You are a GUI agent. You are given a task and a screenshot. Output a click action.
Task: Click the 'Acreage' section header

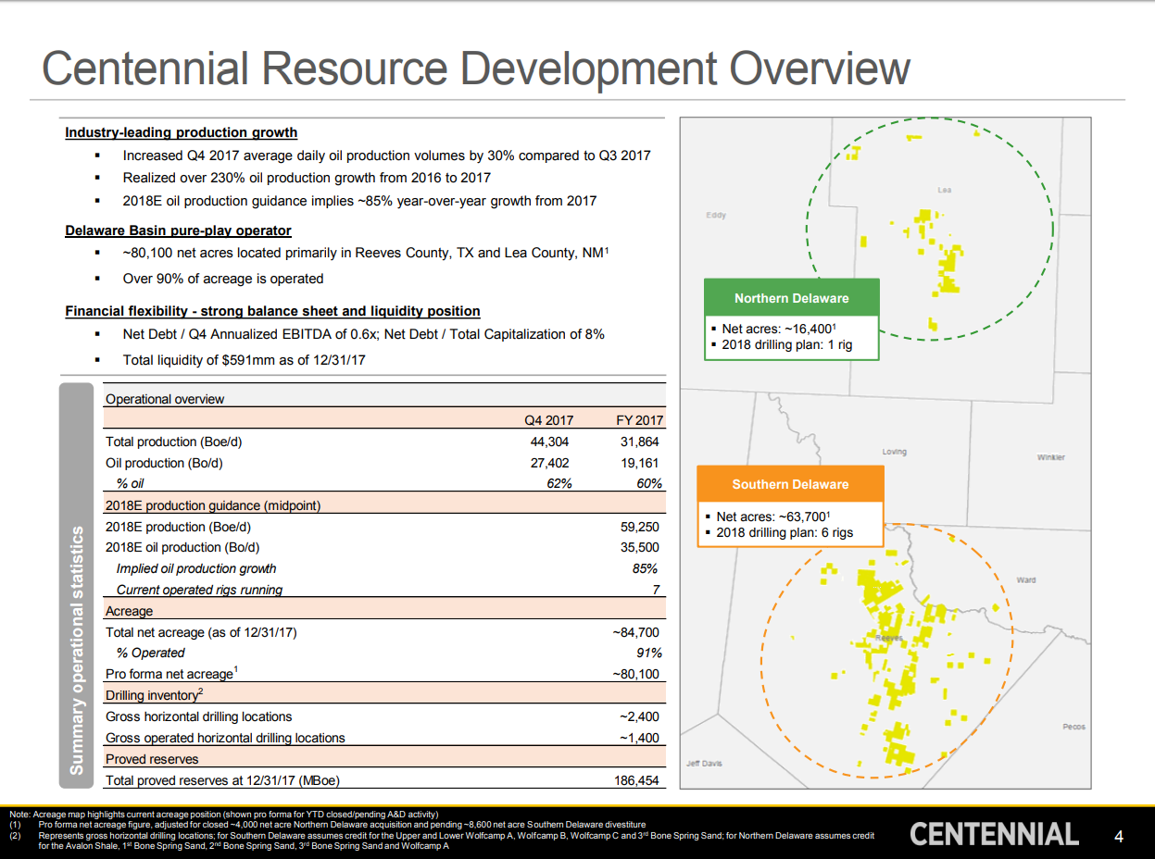pos(130,611)
